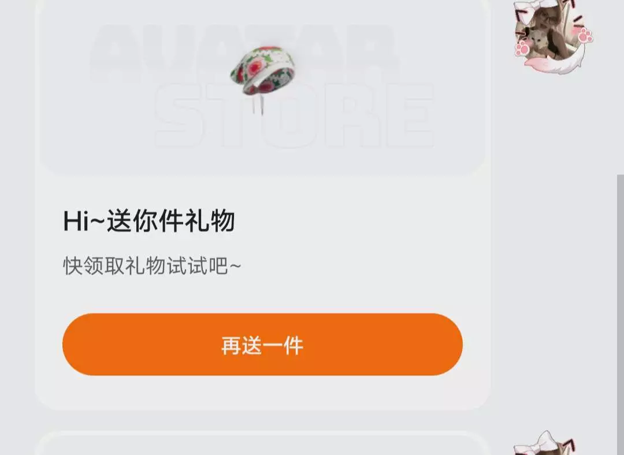Open the next gift card at the bottom
624x455 pixels.
tap(262, 443)
